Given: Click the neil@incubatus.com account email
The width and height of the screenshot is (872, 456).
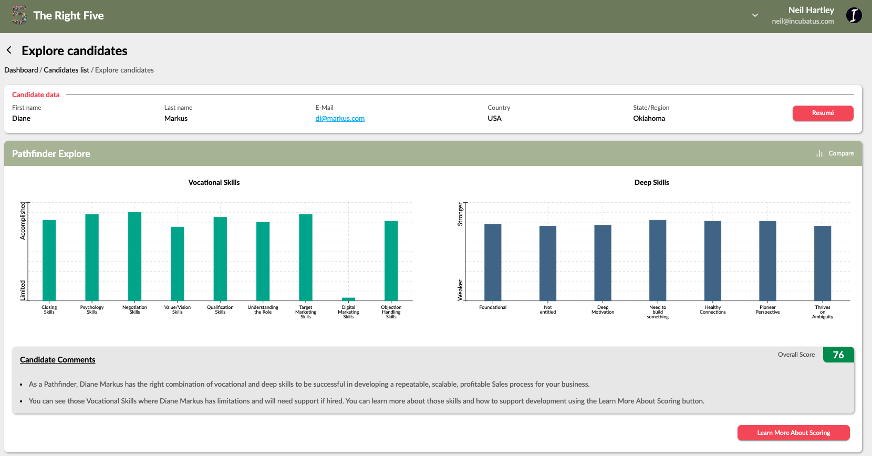Looking at the screenshot, I should click(x=803, y=22).
